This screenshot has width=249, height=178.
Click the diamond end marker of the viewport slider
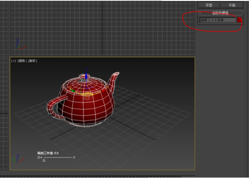point(74,157)
